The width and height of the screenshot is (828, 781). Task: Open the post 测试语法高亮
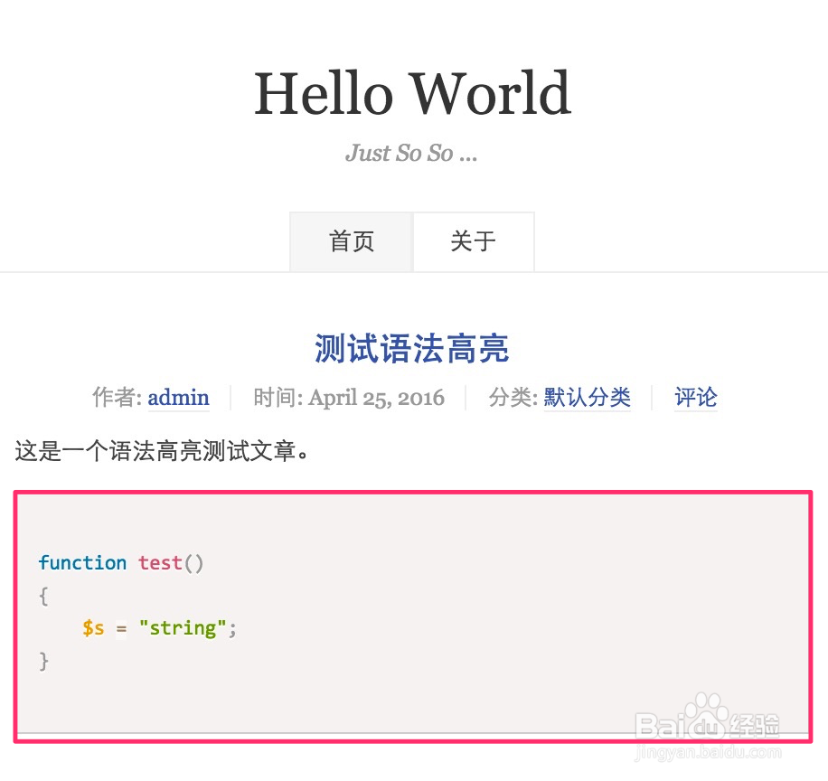point(411,348)
